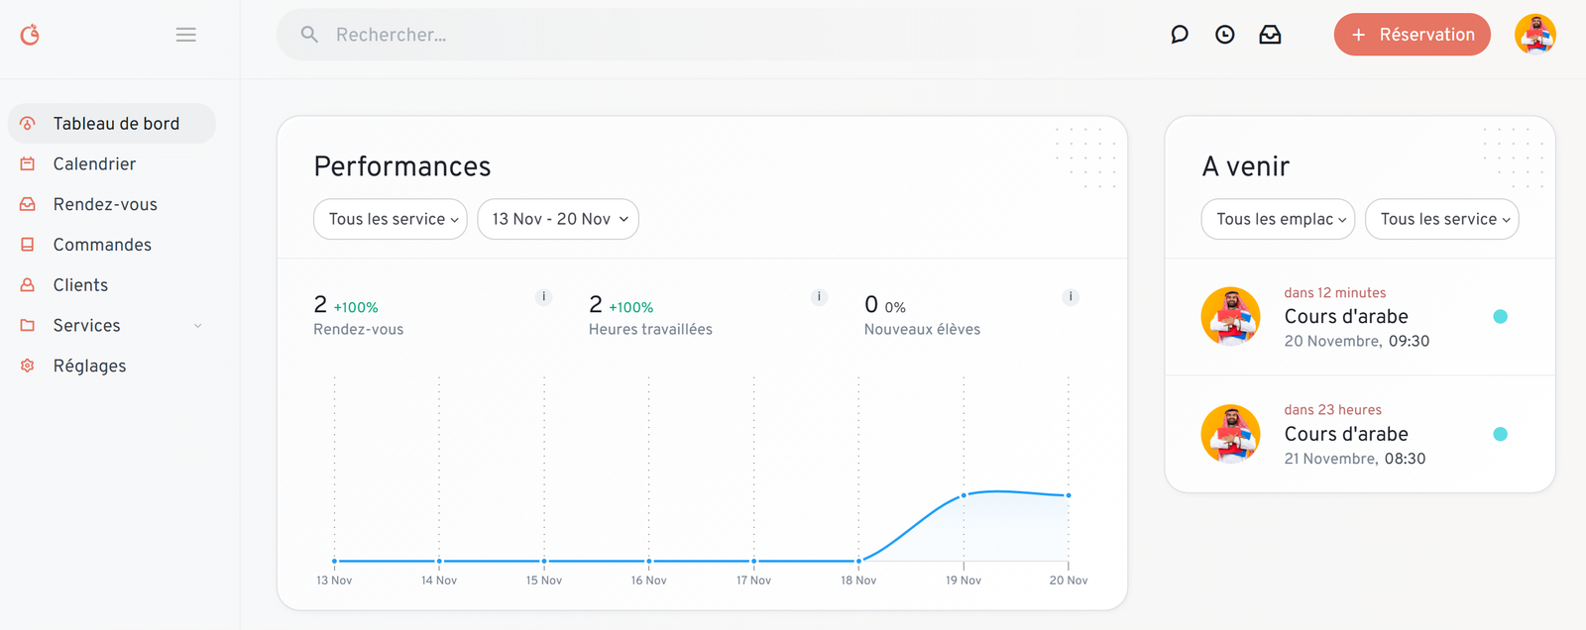Open the Tous les emplacements dropdown
The width and height of the screenshot is (1586, 630).
point(1278,219)
